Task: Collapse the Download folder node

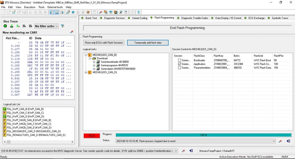Action: pyautogui.click(x=90, y=58)
